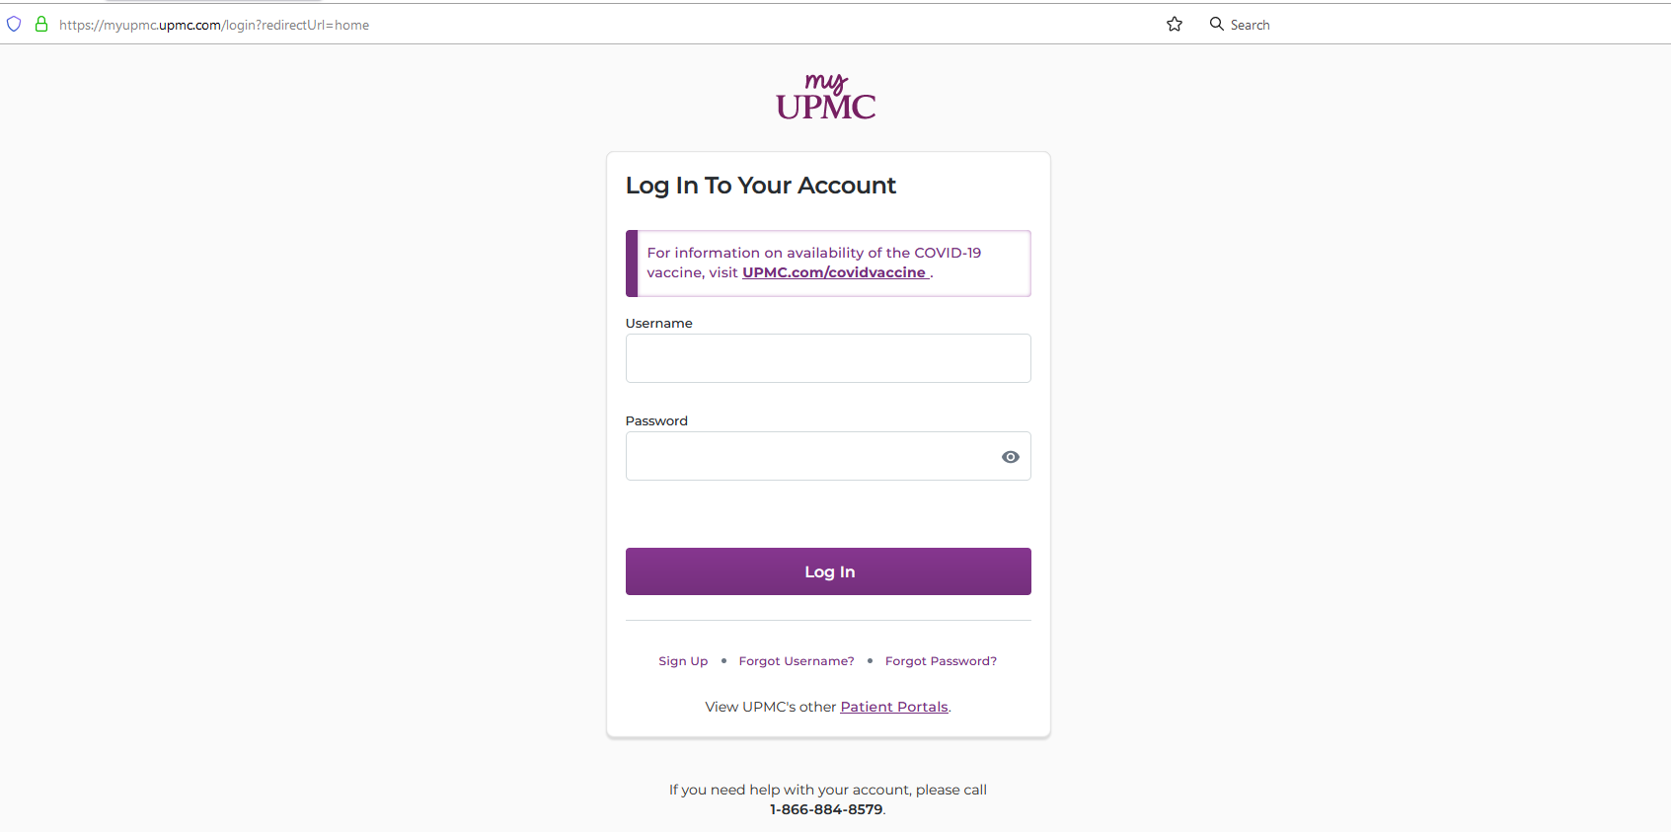Open the UPMC.com/covidvaccine link

(834, 272)
